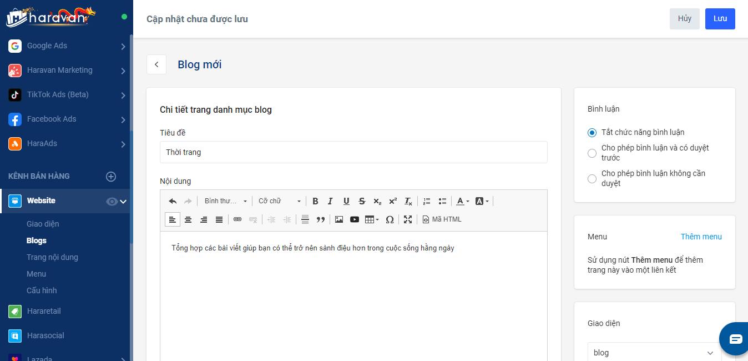Image resolution: width=748 pixels, height=361 pixels.
Task: Open Blogs in the Website submenu
Action: click(x=37, y=240)
